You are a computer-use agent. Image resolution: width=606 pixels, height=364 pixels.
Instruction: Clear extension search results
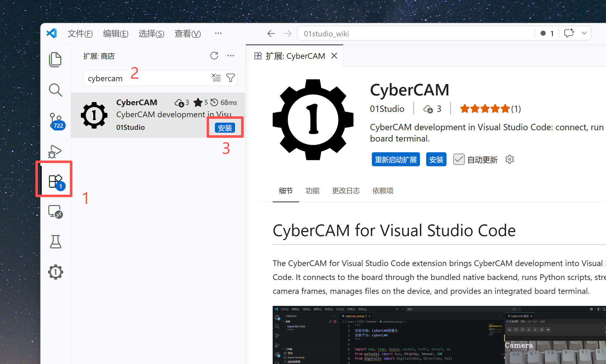216,77
